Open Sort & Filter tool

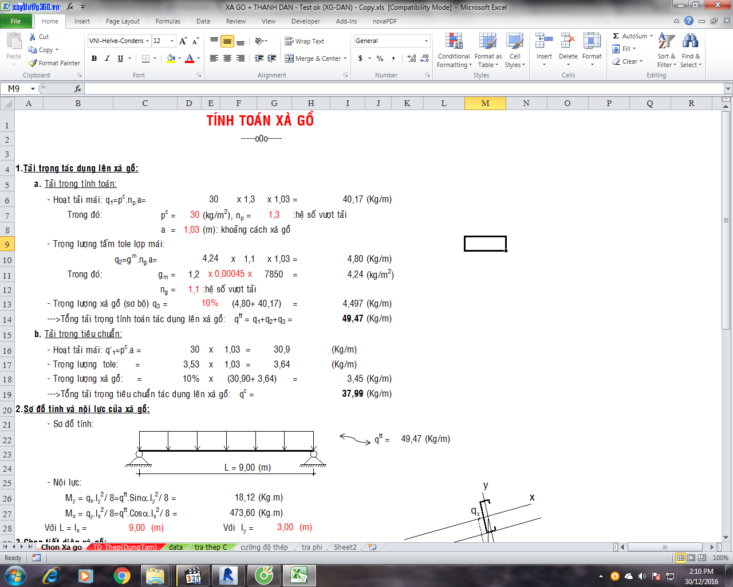666,42
